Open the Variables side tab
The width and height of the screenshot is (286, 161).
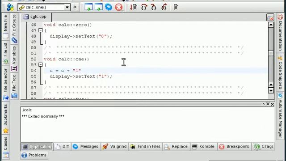click(x=14, y=59)
